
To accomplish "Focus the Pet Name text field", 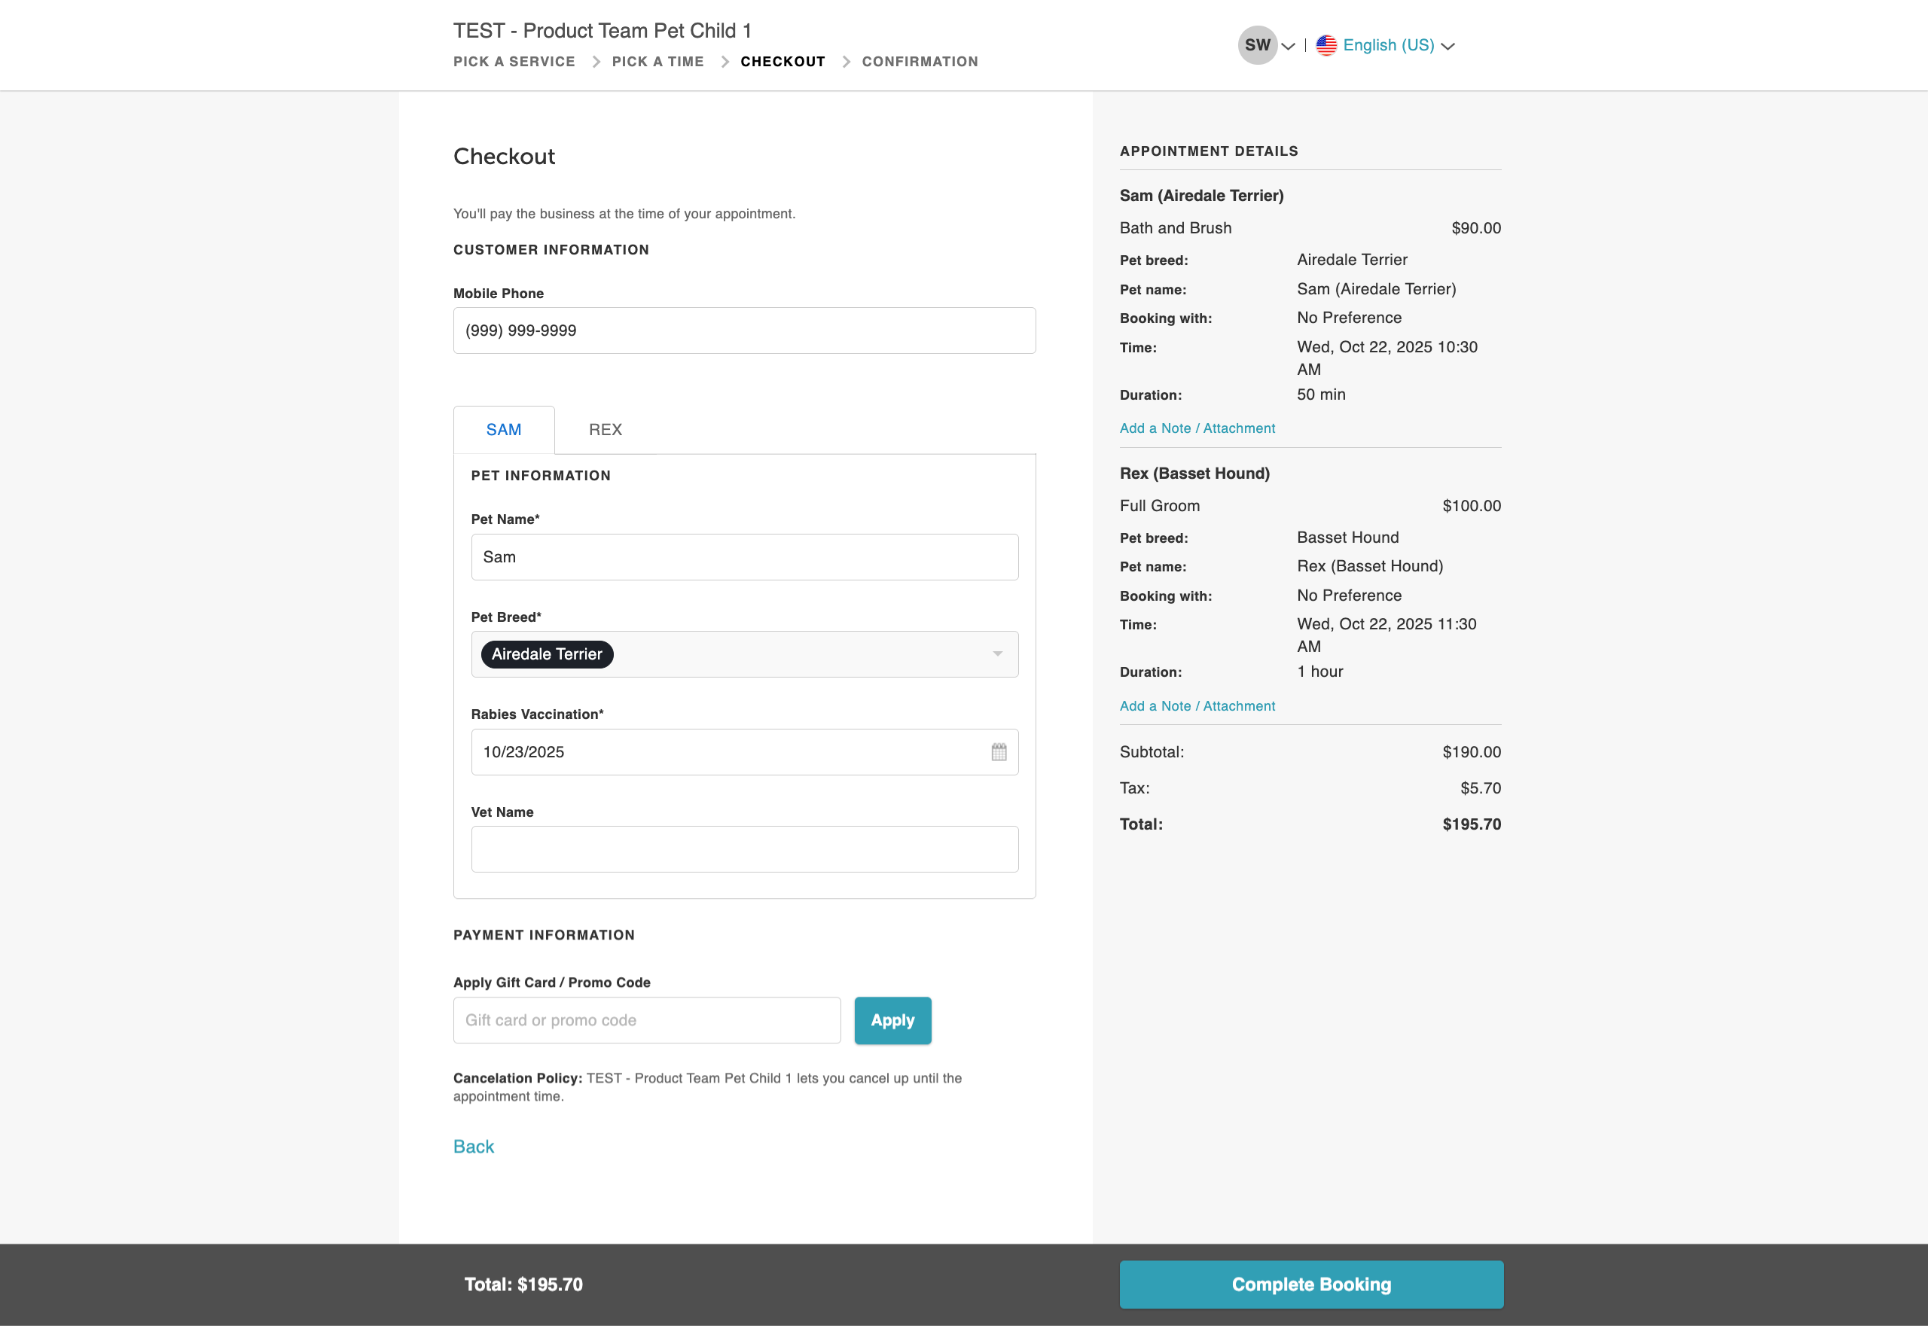I will (x=743, y=556).
